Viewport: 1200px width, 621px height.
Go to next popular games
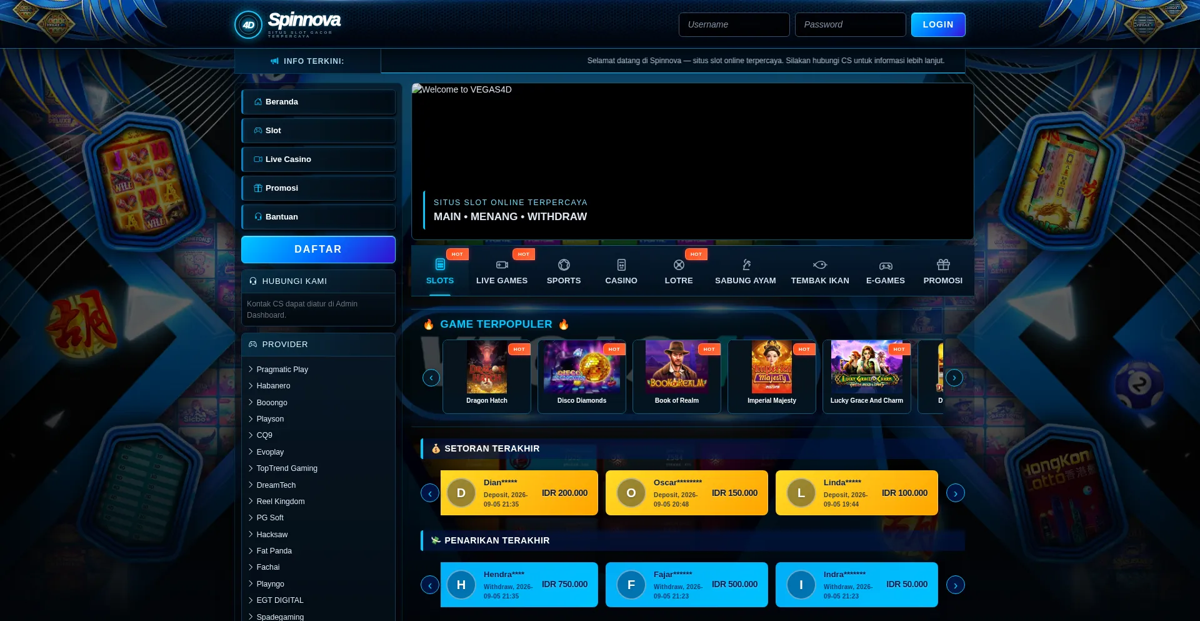[954, 378]
